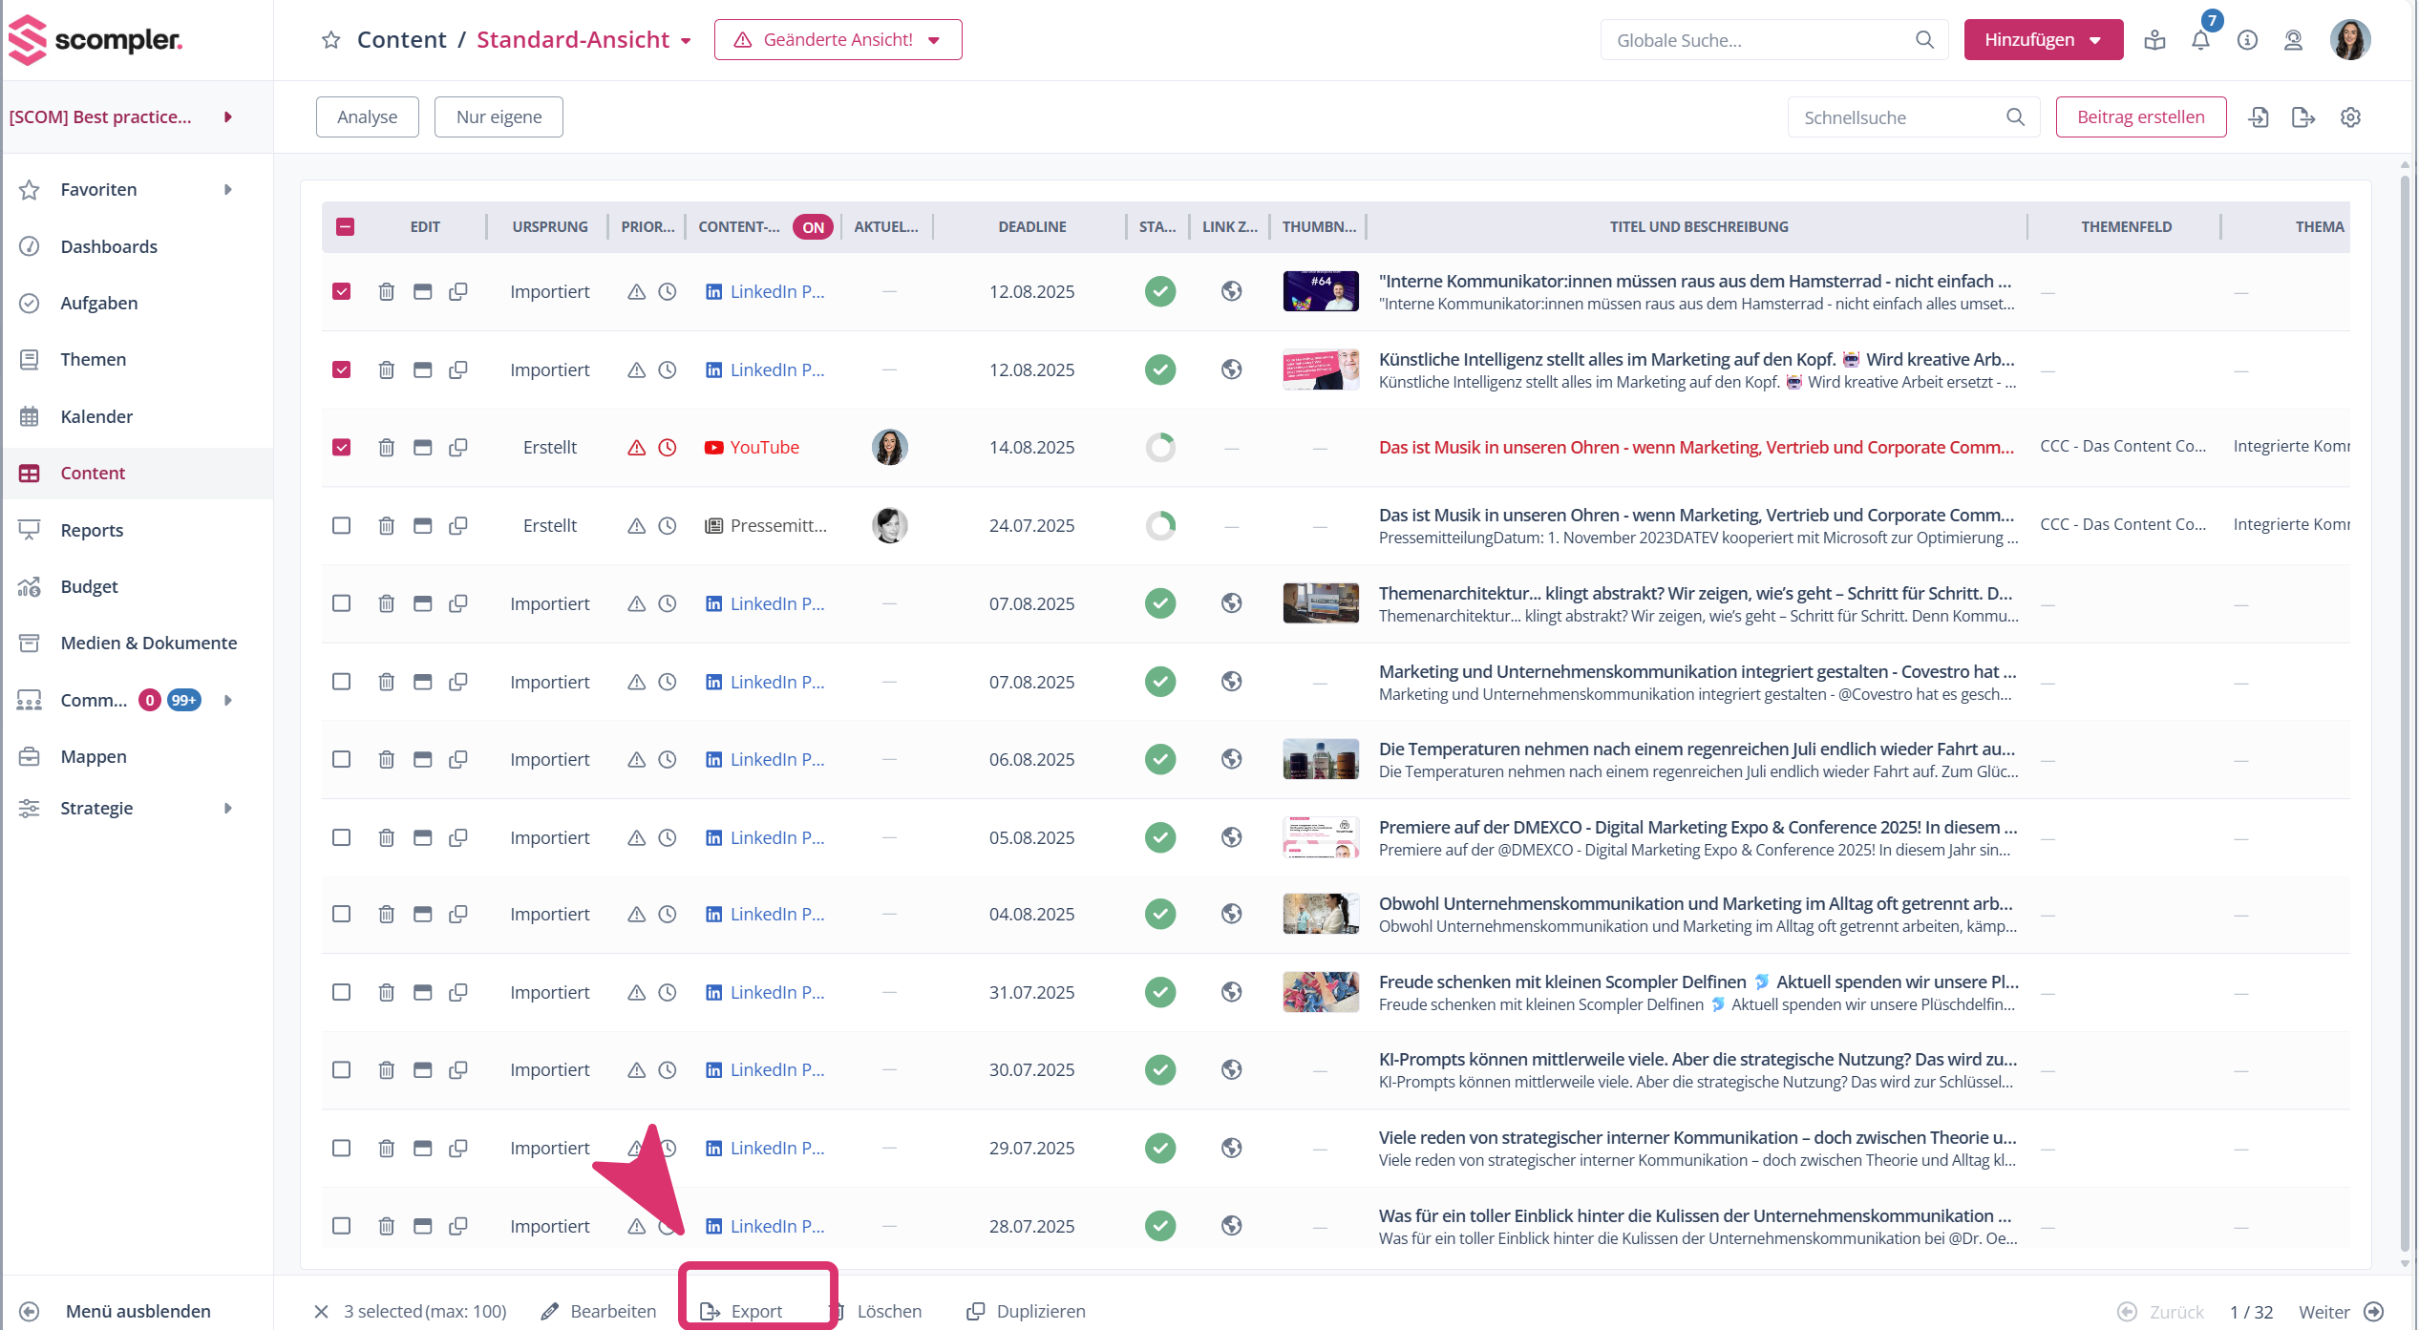Click the favorite star next to Content
The height and width of the screenshot is (1330, 2419).
(331, 40)
